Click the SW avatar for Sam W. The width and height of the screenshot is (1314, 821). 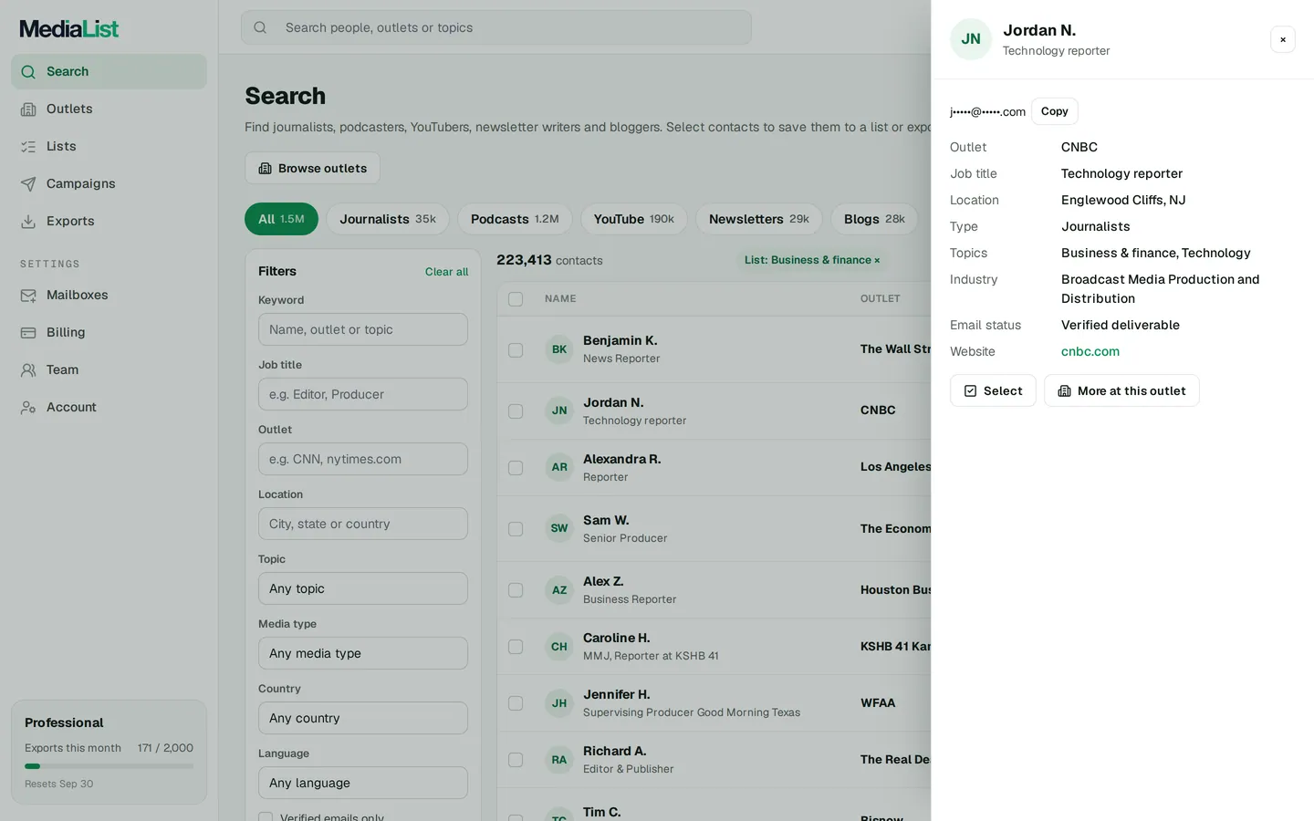pos(559,528)
